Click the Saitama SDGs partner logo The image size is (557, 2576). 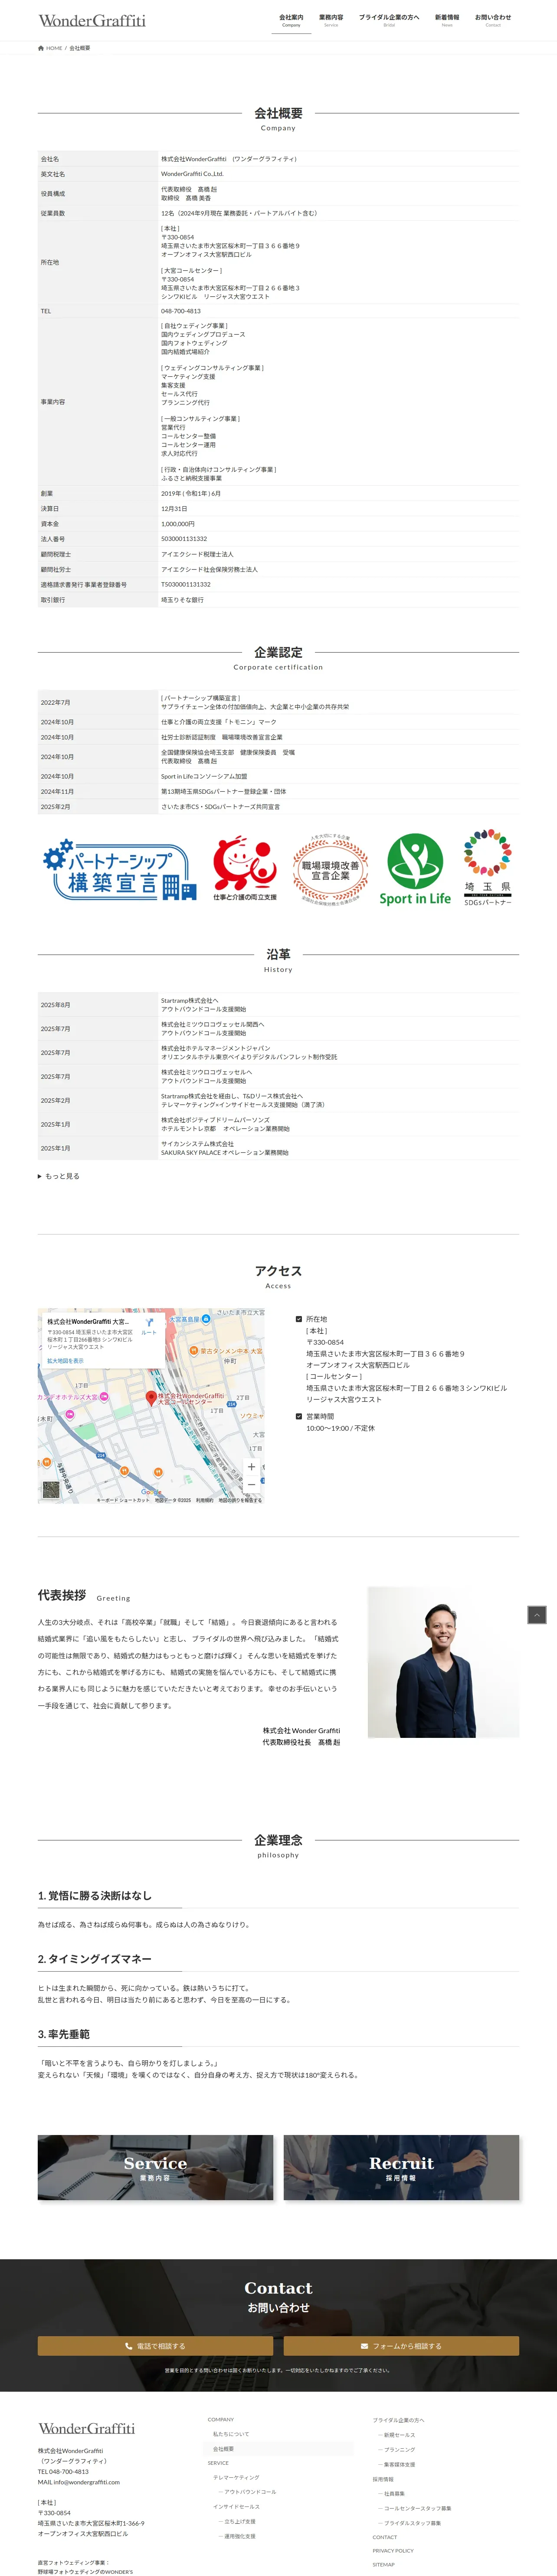(487, 867)
